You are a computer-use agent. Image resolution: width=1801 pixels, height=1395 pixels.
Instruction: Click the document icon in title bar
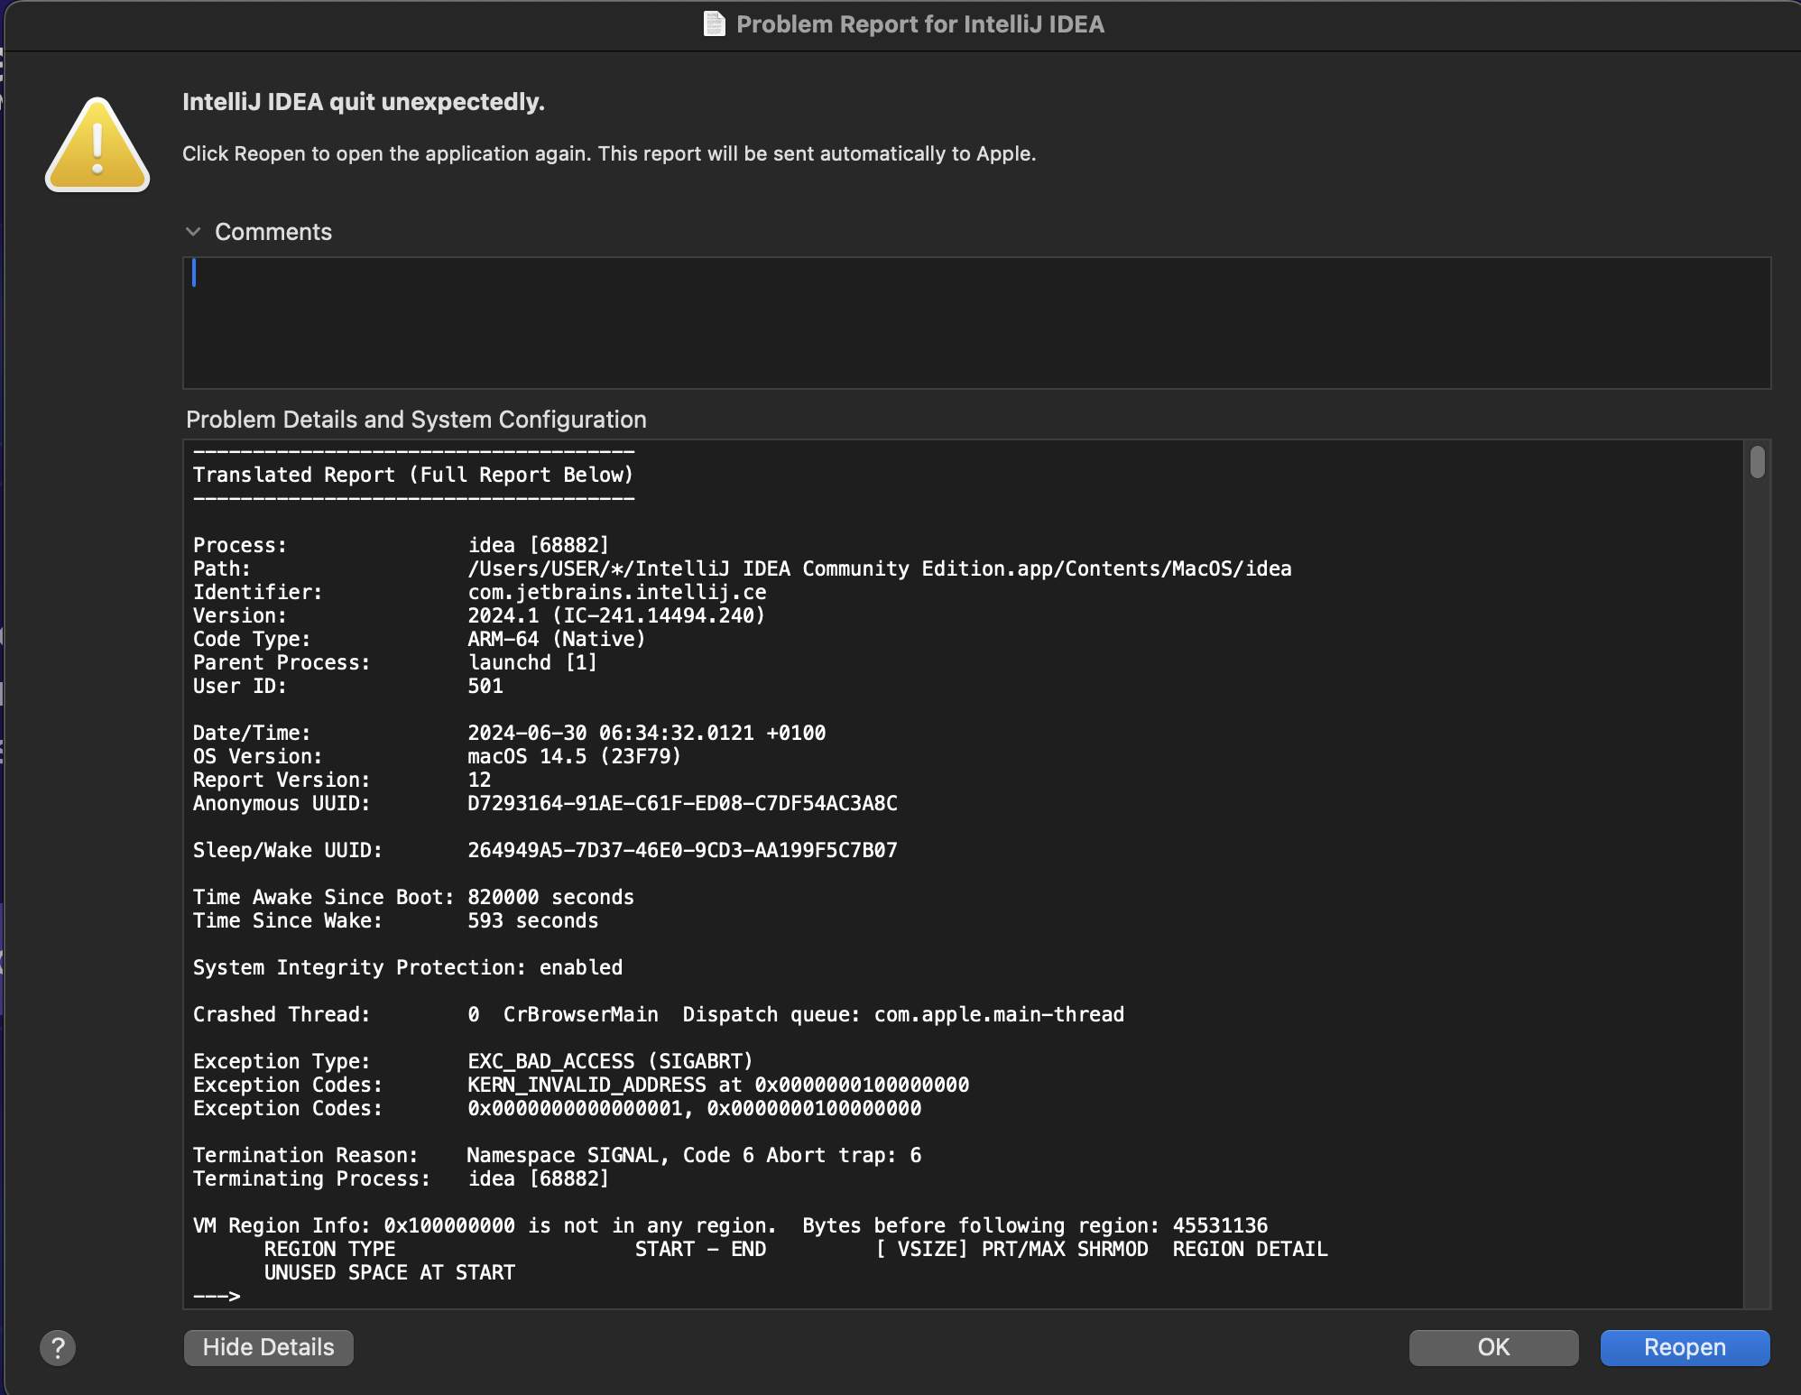click(x=714, y=23)
